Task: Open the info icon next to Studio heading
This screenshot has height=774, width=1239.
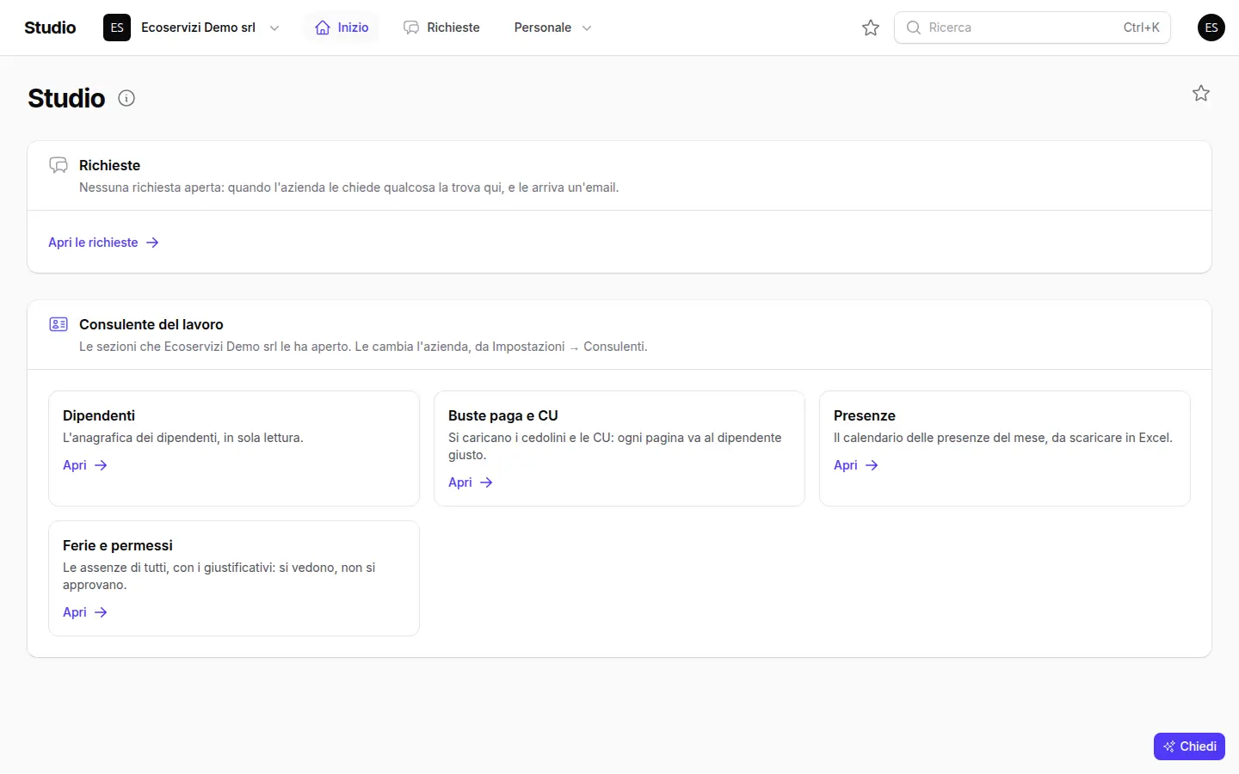Action: 126,98
